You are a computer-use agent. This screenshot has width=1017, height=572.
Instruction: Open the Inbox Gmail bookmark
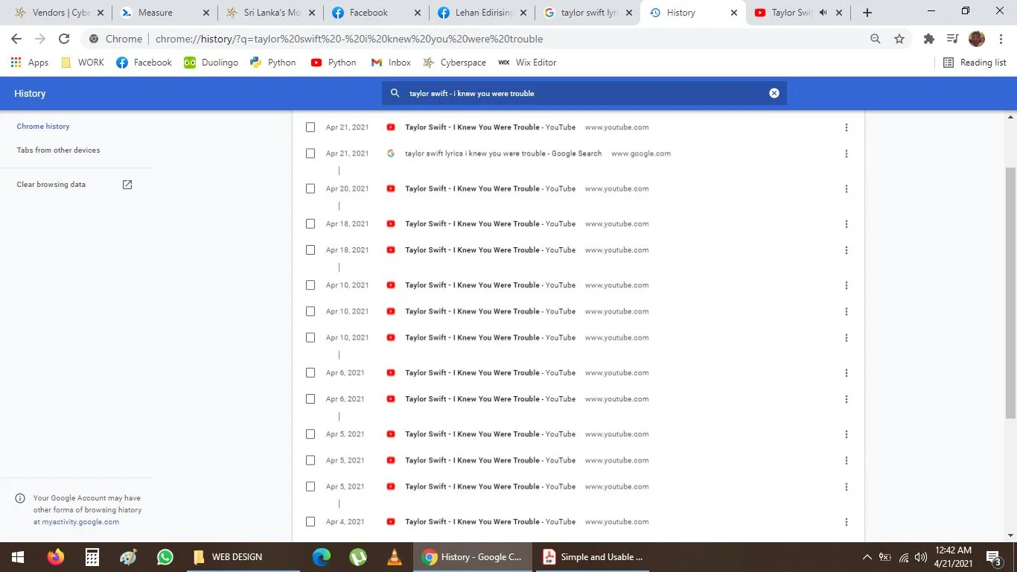click(x=391, y=63)
